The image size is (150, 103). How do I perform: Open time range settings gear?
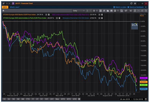(79, 99)
